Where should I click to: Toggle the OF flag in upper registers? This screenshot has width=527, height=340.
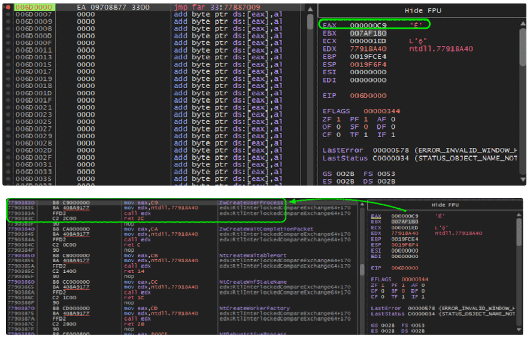pyautogui.click(x=331, y=127)
